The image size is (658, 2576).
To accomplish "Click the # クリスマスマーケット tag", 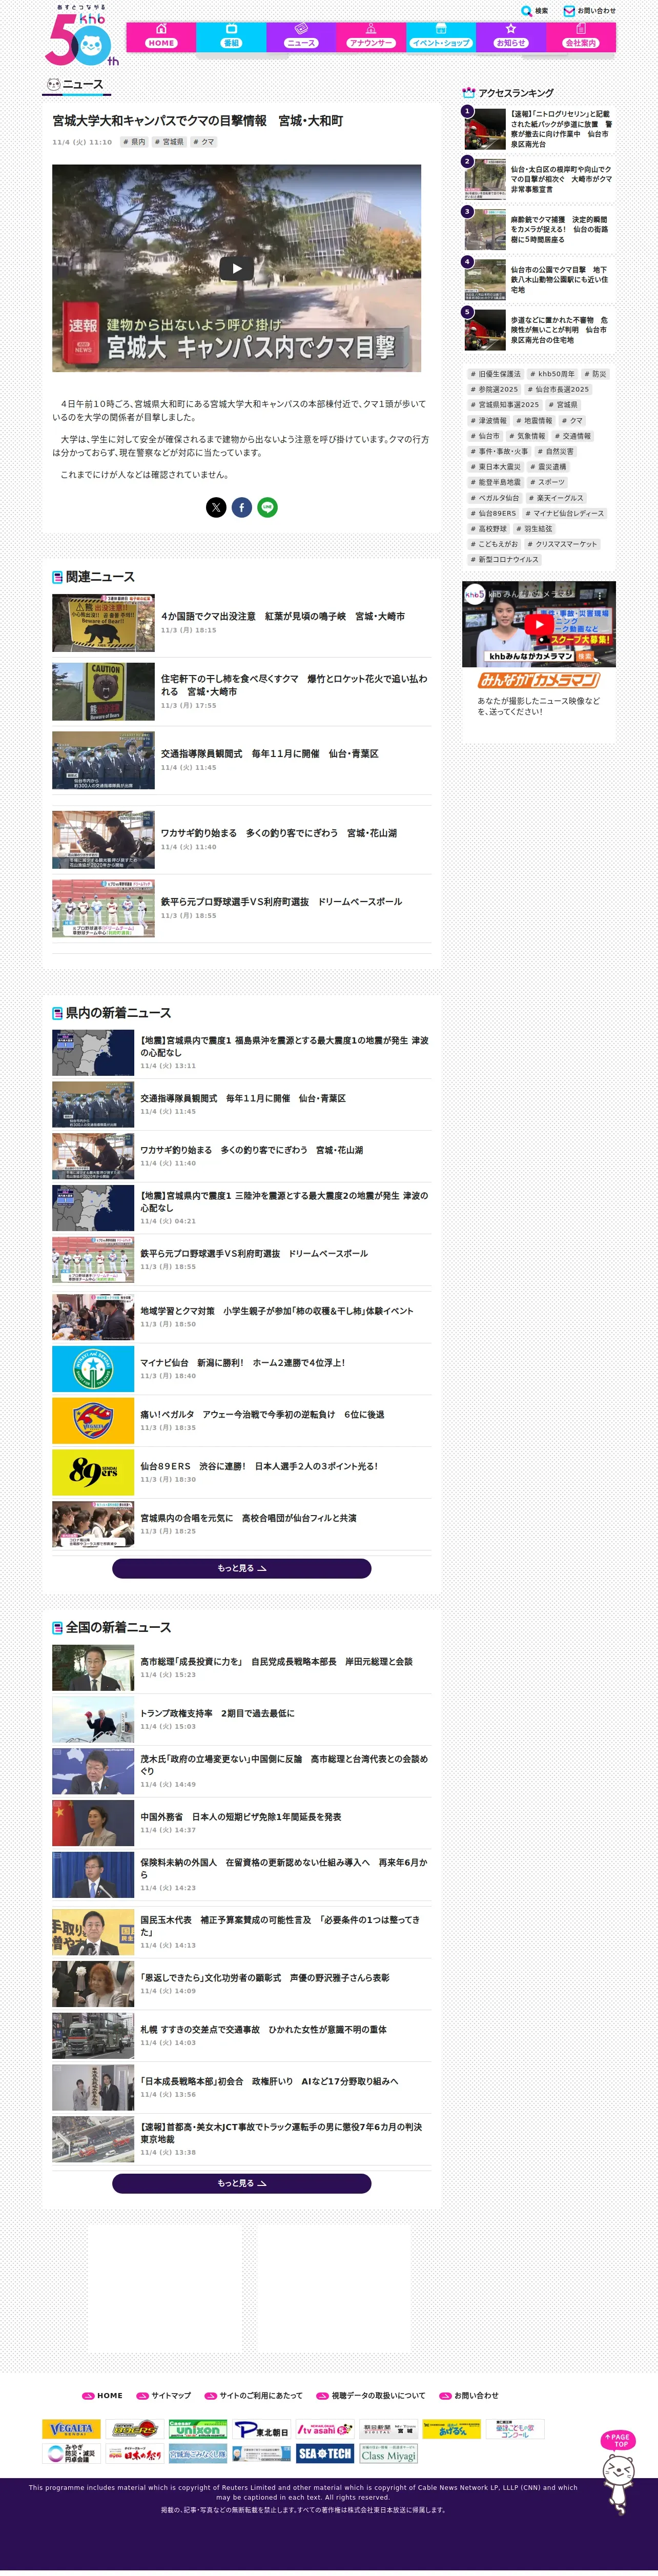I will (x=562, y=544).
